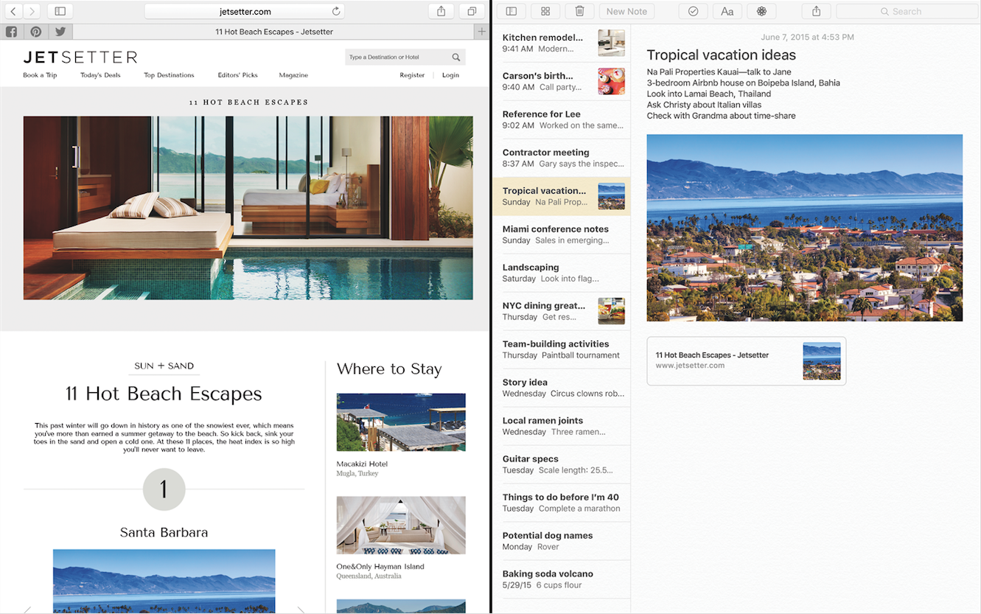Viewport: 981px width, 614px height.
Task: Tap the New Note button
Action: (626, 11)
